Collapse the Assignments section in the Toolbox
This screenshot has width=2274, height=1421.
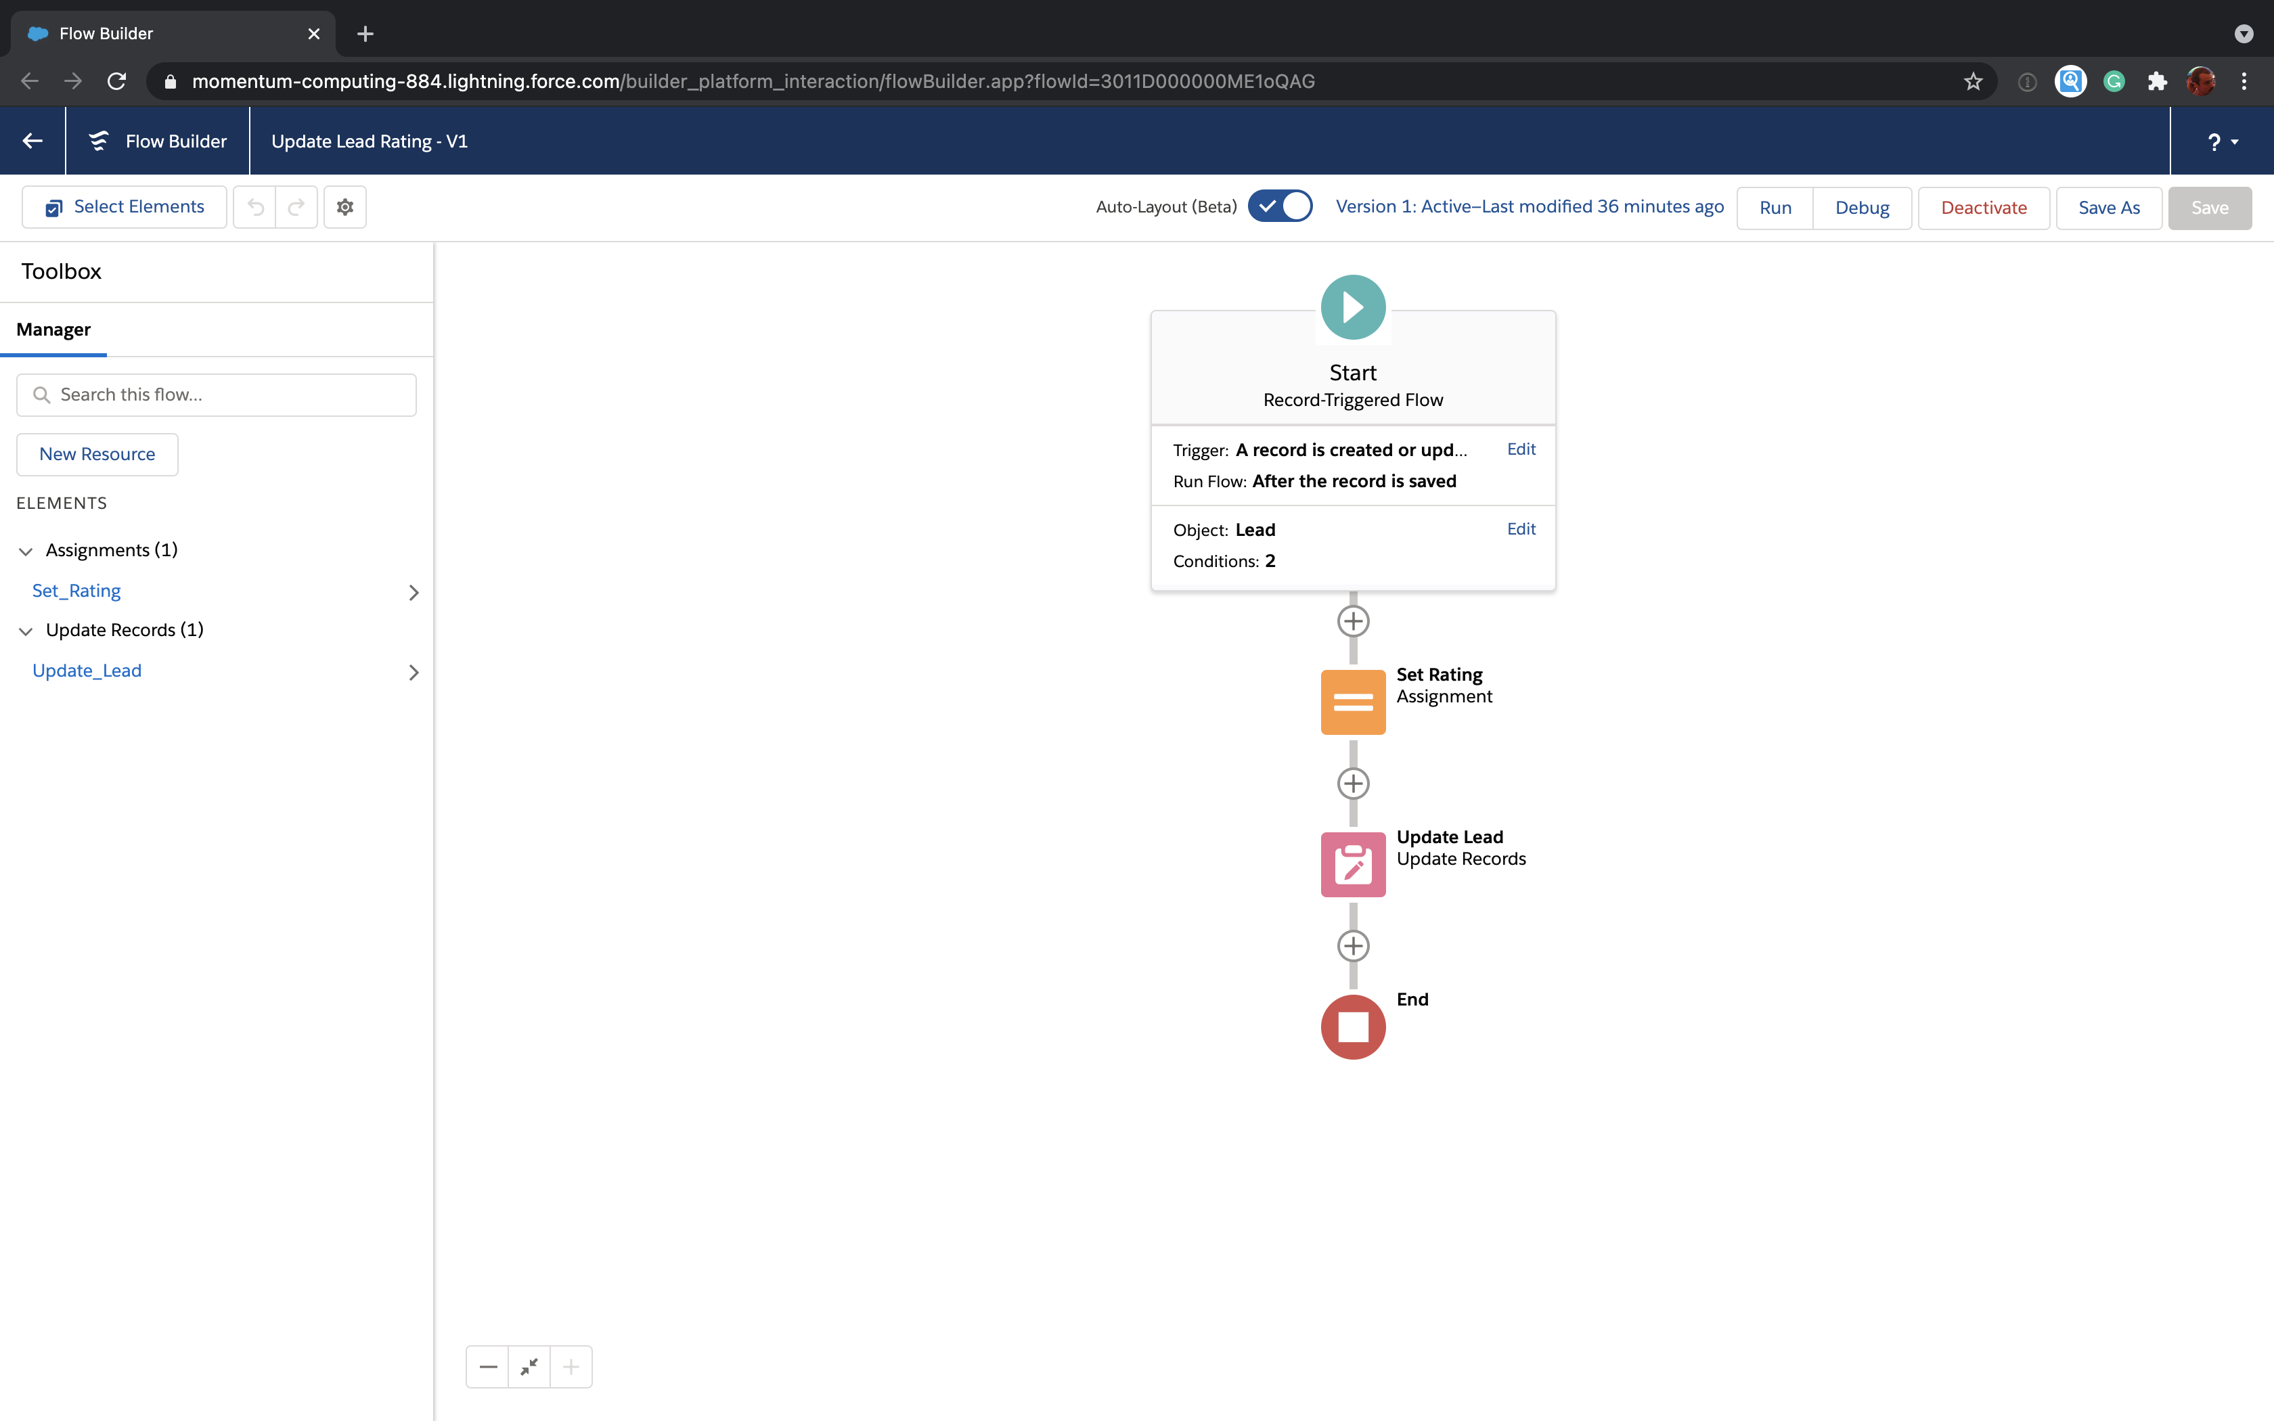(26, 549)
